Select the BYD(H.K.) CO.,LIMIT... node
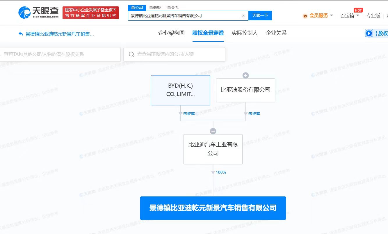 pyautogui.click(x=180, y=90)
